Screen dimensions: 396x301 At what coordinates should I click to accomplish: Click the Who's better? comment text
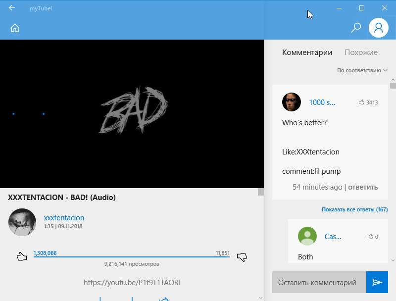coord(304,122)
